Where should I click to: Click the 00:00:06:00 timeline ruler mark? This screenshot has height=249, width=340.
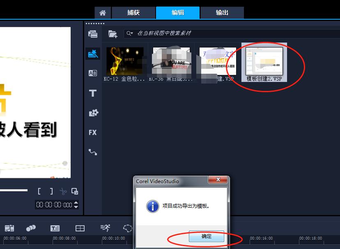(15, 238)
